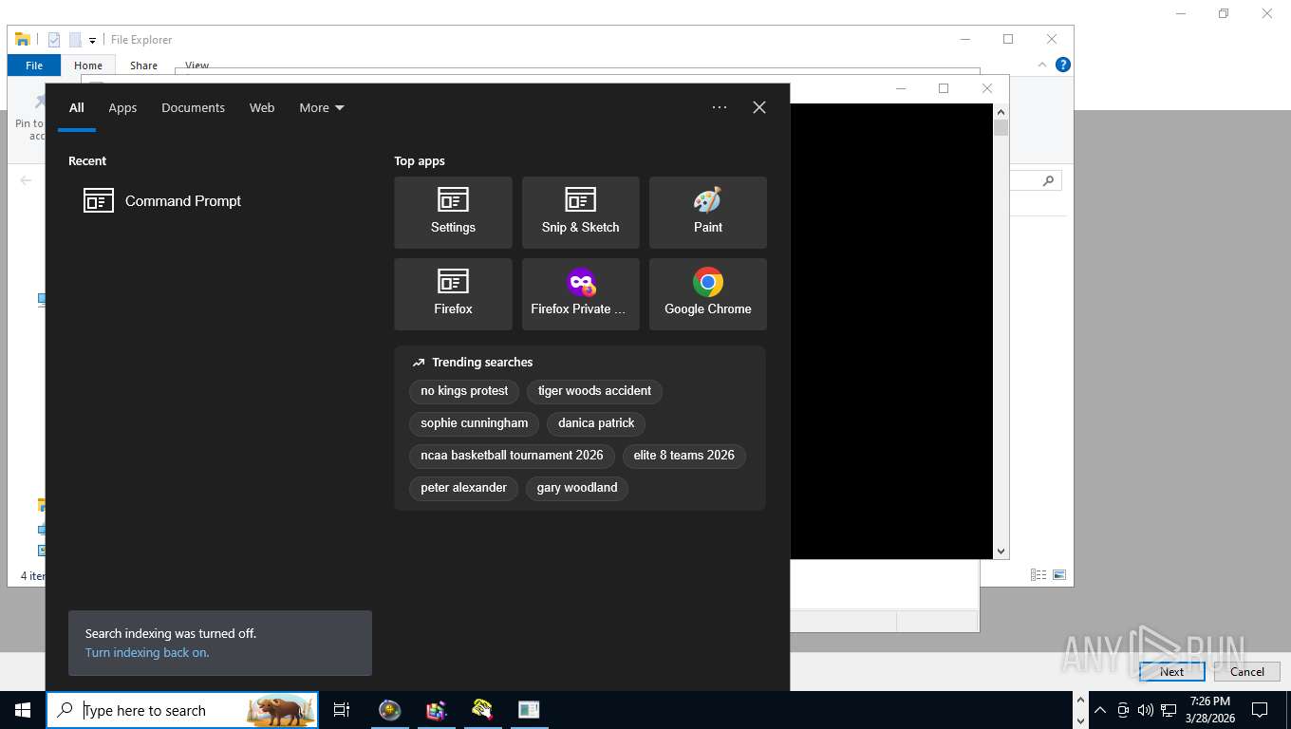1291x729 pixels.
Task: Click scroll-up arrow of black console window
Action: point(1001,112)
